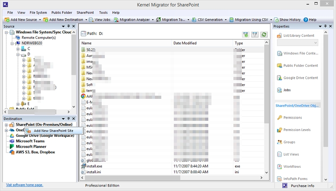This screenshot has height=191, width=336.
Task: Click the green add-to-migration icon beside Path
Action: tap(246, 34)
